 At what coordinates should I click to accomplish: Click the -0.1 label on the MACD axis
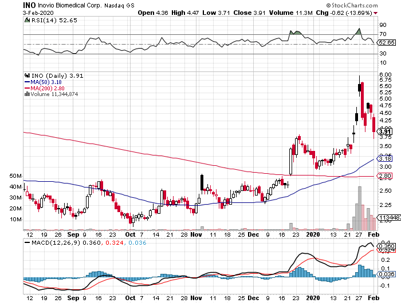tap(384, 285)
